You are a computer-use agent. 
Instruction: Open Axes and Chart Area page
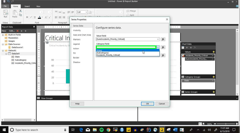click(82, 35)
